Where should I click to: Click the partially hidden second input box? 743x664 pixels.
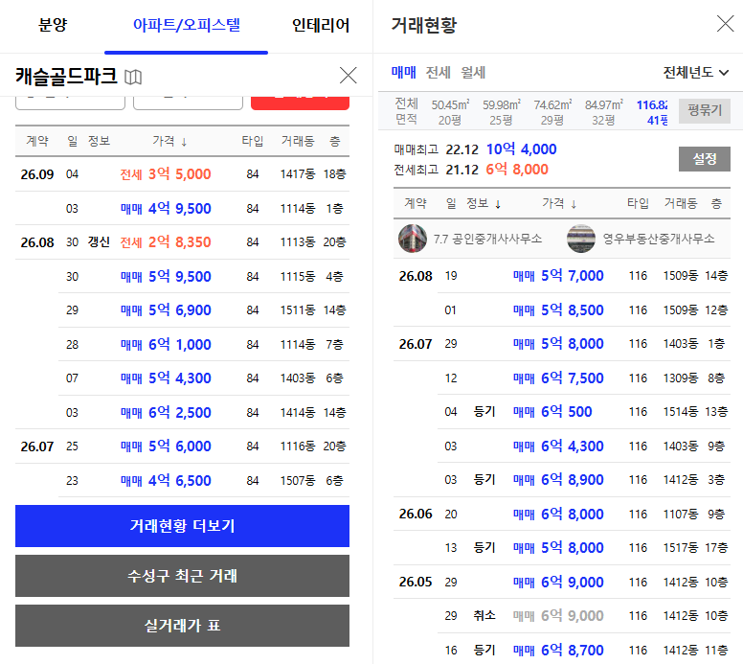188,103
